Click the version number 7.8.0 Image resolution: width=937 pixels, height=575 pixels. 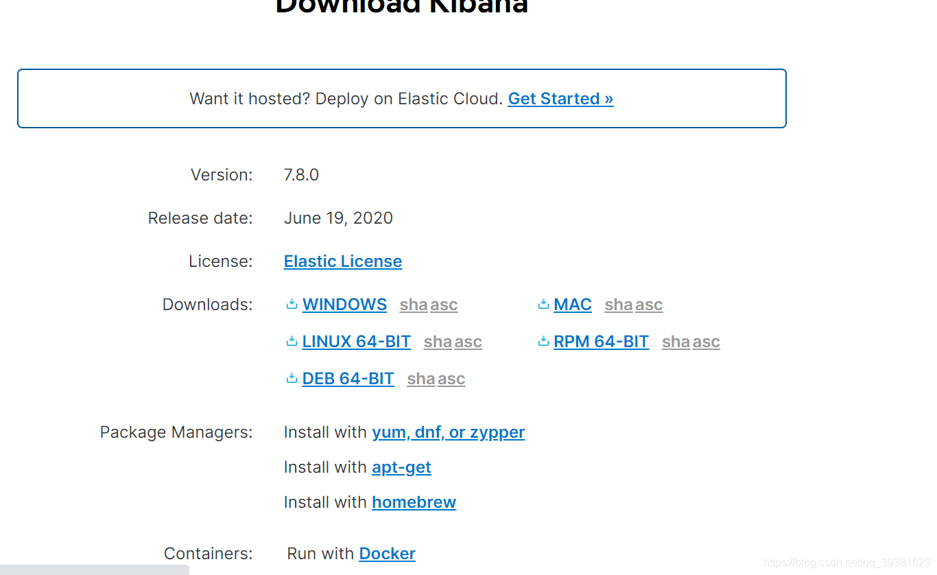[301, 175]
